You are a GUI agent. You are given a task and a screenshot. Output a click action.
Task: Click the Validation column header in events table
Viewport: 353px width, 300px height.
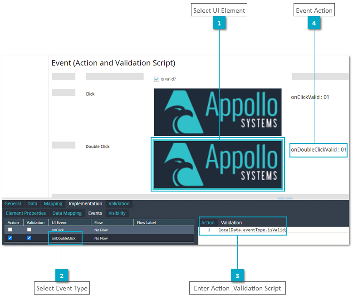pos(35,222)
